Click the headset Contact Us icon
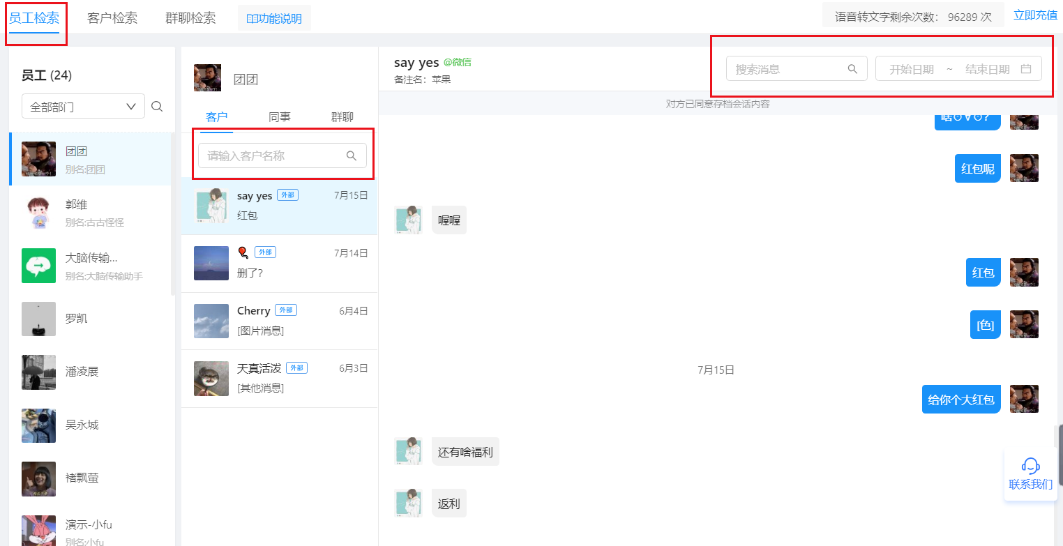The image size is (1063, 546). point(1030,465)
